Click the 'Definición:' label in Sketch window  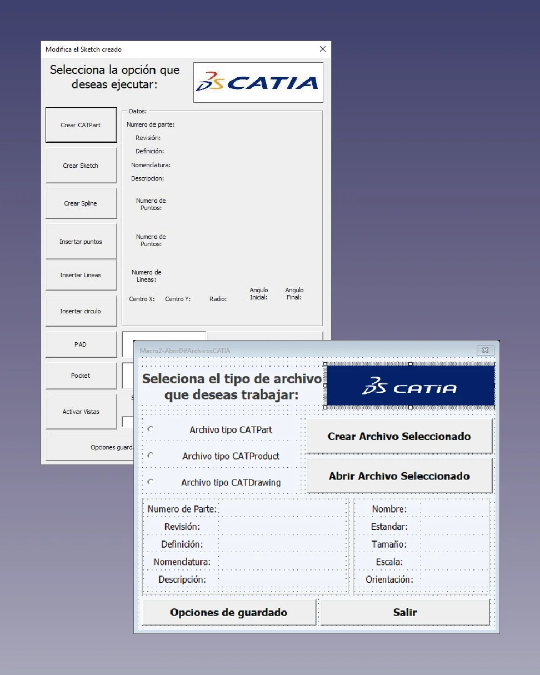point(150,151)
